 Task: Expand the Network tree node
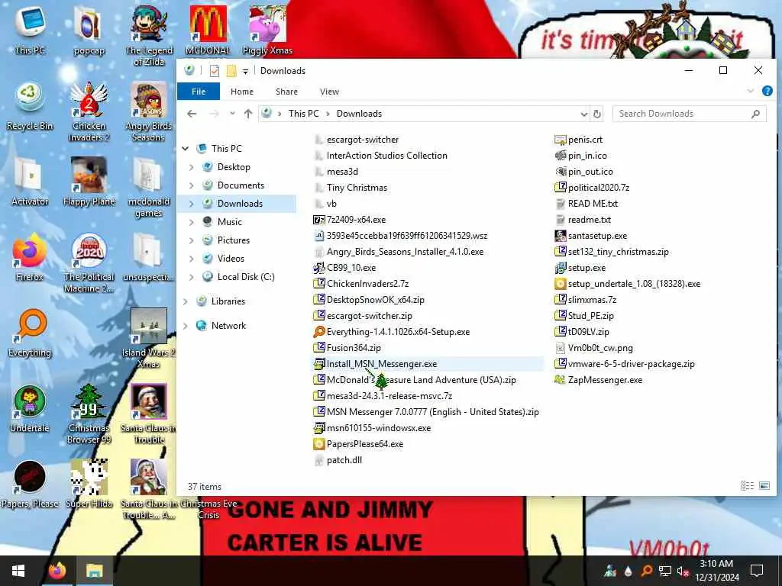(x=186, y=326)
